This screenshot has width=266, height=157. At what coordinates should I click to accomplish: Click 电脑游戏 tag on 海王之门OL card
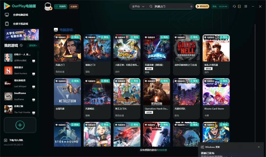coord(120,81)
